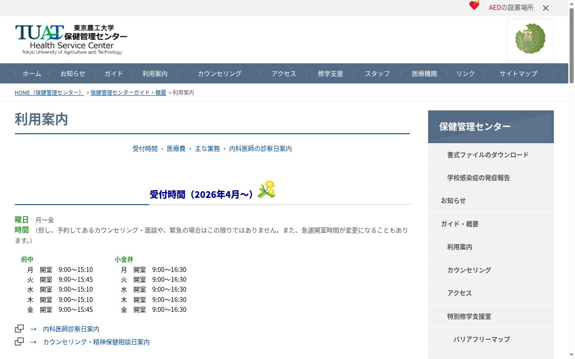
Task: Select お知らせ in the sidebar
Action: (x=491, y=201)
